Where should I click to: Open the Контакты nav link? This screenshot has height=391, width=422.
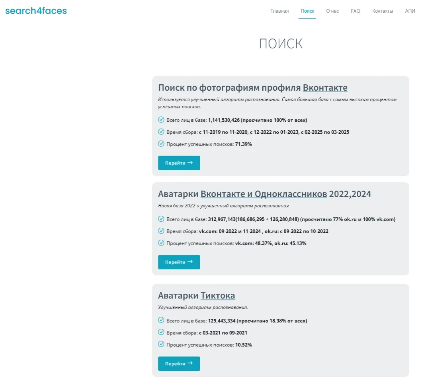[382, 11]
